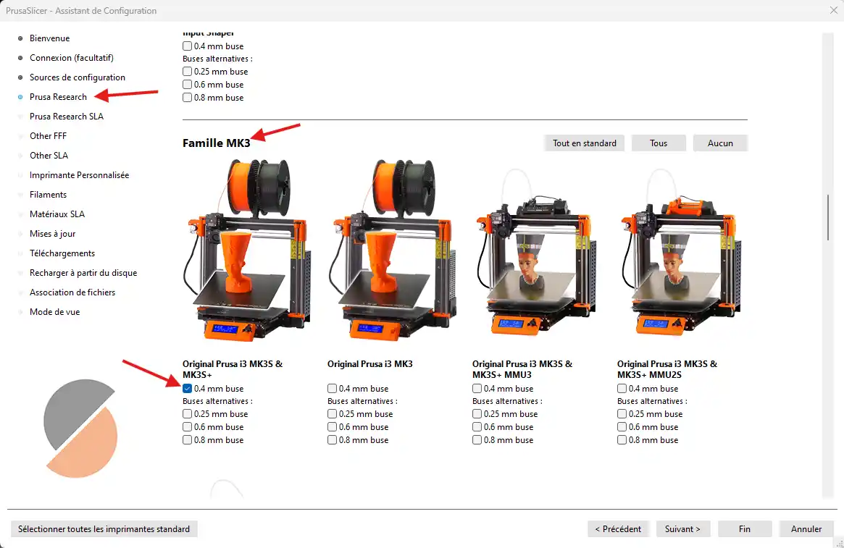Check 0.4 mm buse under Input Shaper
This screenshot has height=548, width=844.
[x=188, y=46]
